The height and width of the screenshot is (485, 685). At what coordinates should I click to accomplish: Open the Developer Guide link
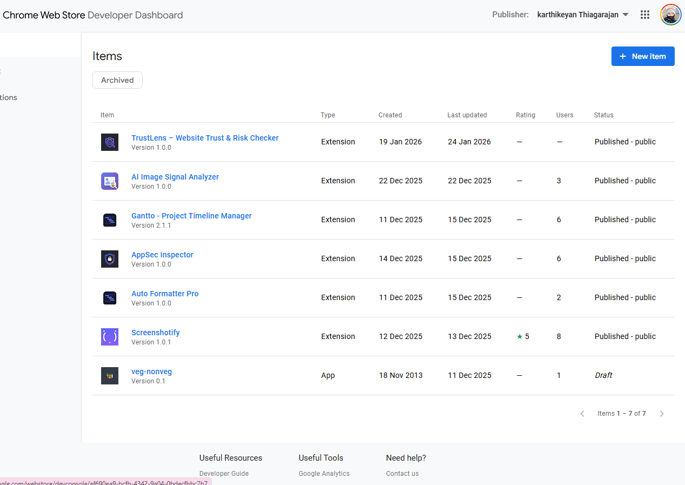click(224, 473)
